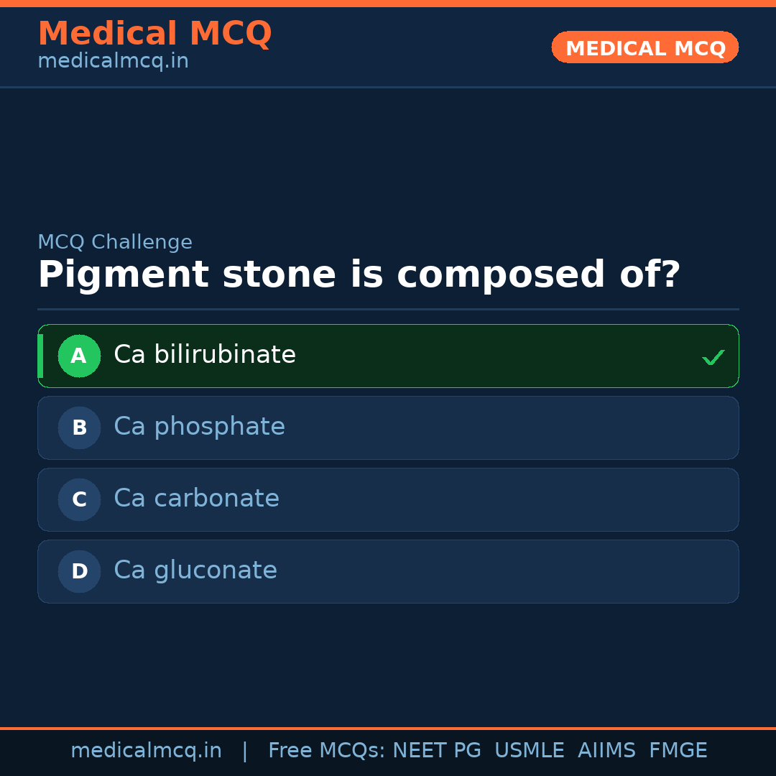Click the circular B badge icon
Screen dimensions: 776x776
pyautogui.click(x=79, y=428)
